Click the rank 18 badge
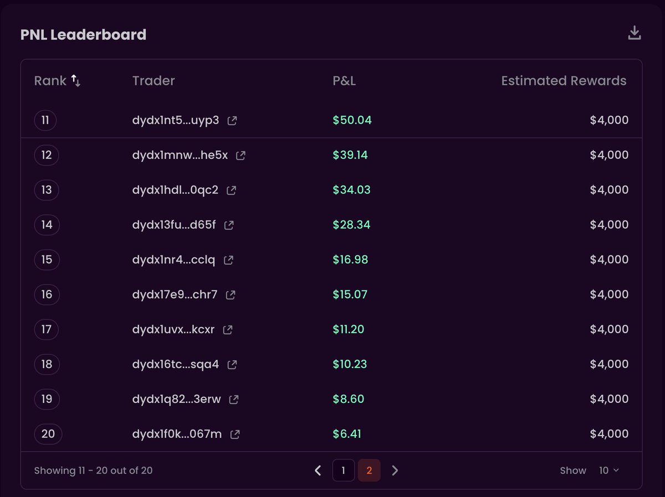This screenshot has width=665, height=497. [47, 365]
